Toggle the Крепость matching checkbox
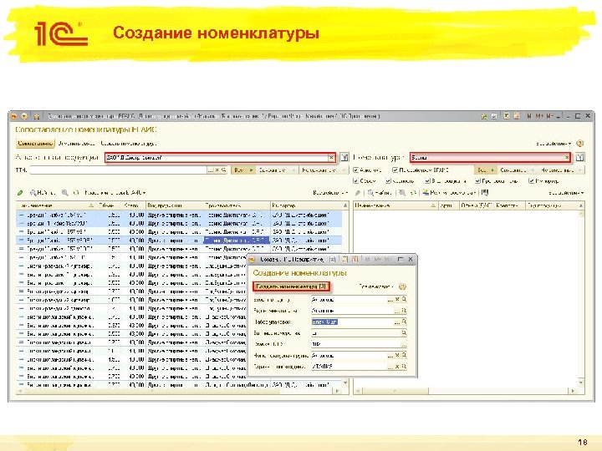The height and width of the screenshot is (451, 602). point(388,180)
